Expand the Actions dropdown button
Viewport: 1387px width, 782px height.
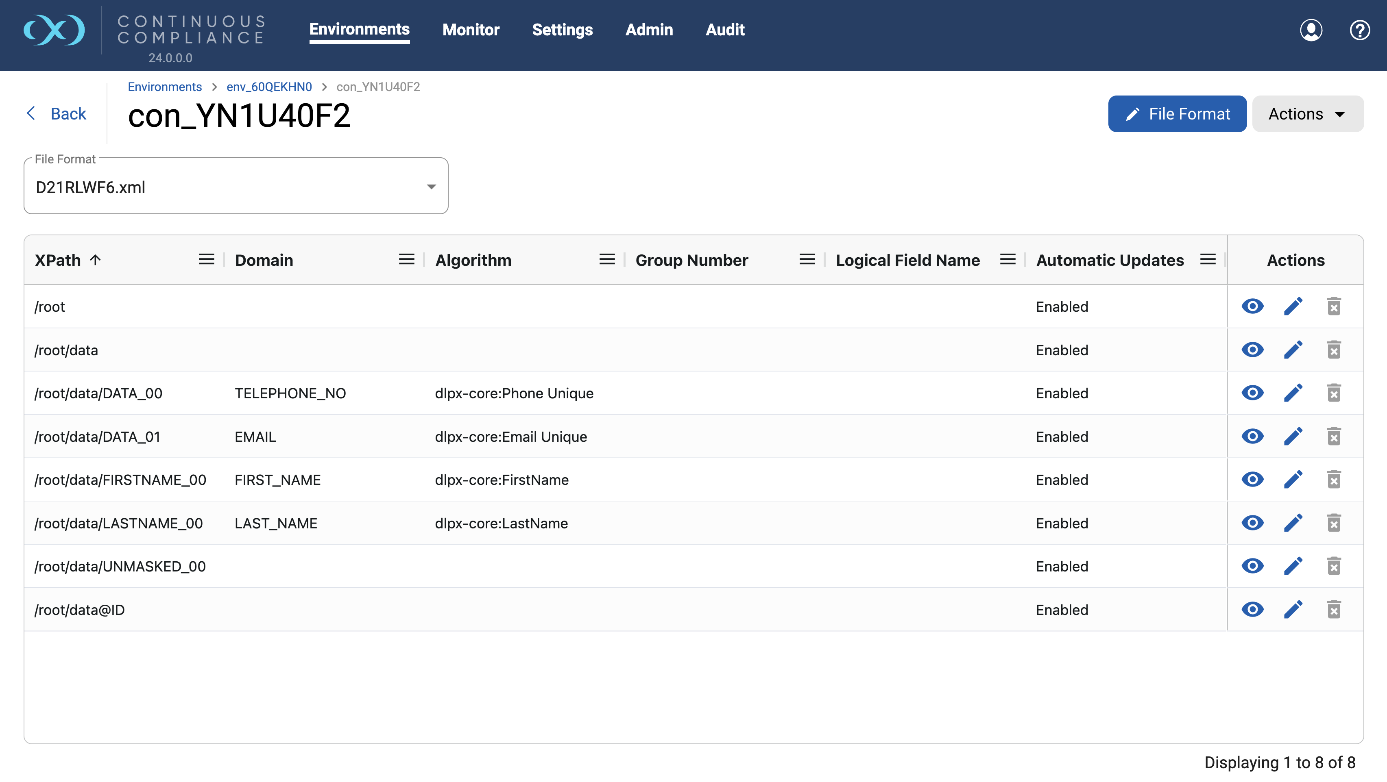coord(1307,114)
